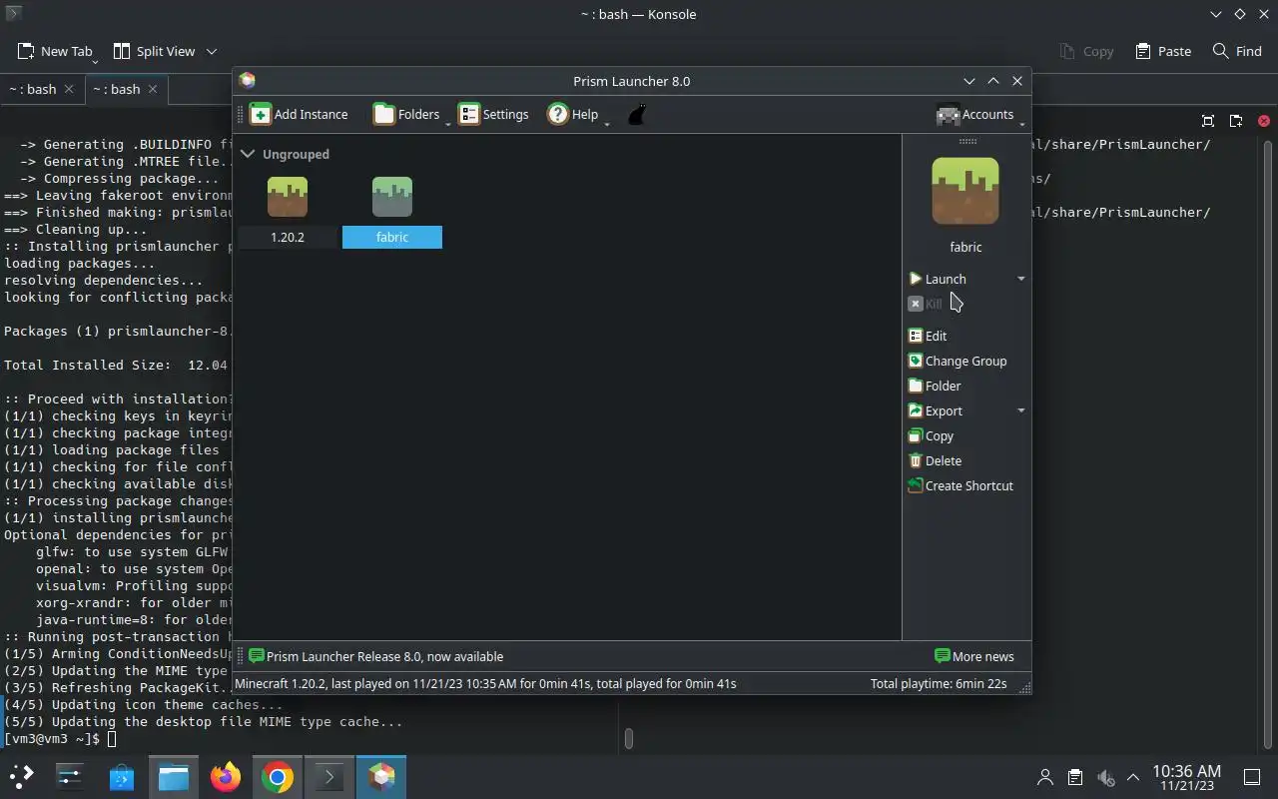
Task: Click the Add Instance toolbar button
Action: coord(299,114)
